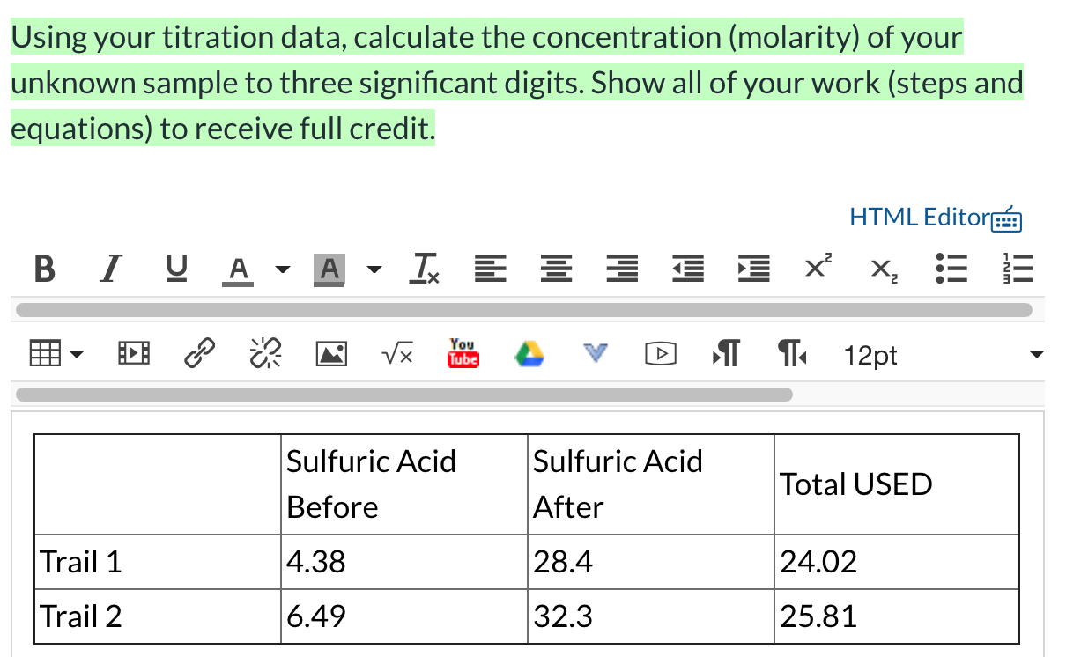This screenshot has height=657, width=1066.
Task: Apply superscript formatting
Action: pos(816,268)
